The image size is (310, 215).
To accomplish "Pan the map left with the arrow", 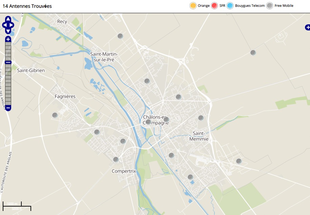I will (4, 25).
